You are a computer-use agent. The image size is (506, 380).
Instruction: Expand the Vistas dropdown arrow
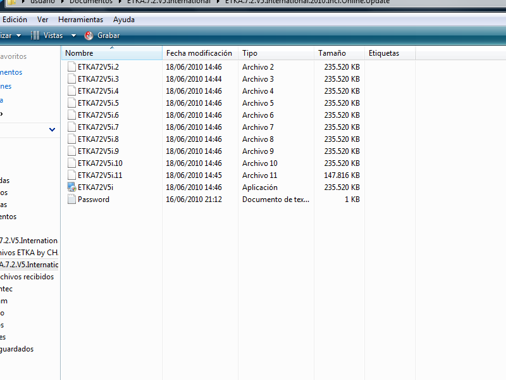pyautogui.click(x=73, y=35)
